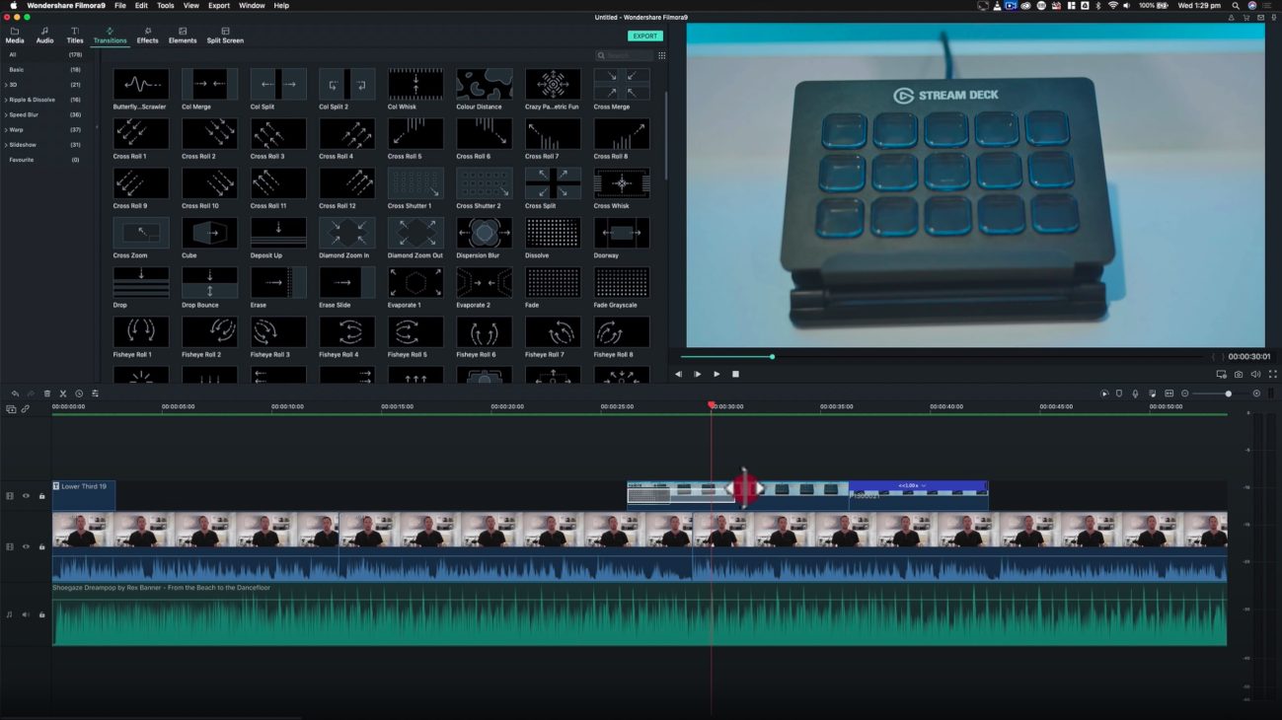
Task: Switch to the Elements tab
Action: point(183,36)
